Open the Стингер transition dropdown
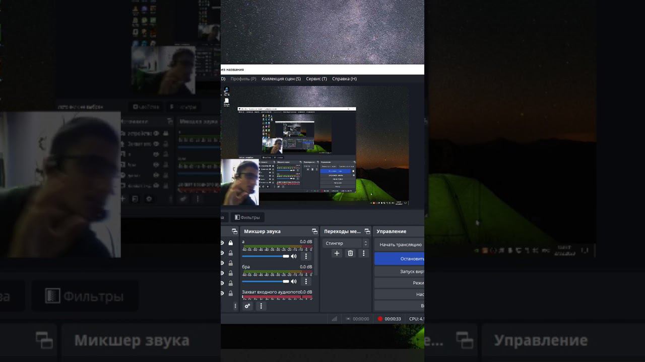This screenshot has width=645, height=362. click(346, 243)
